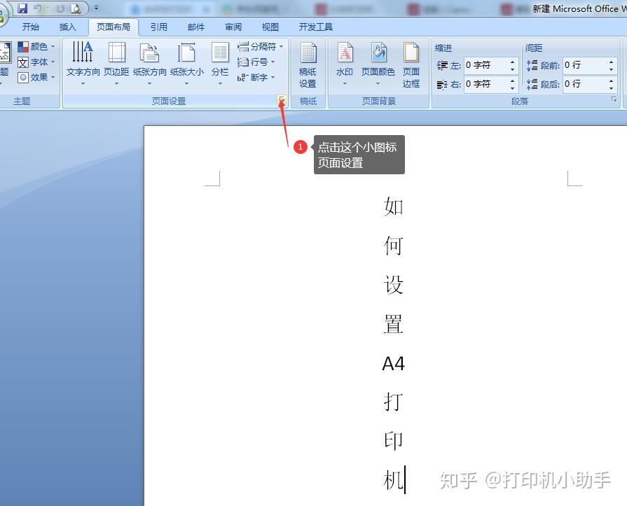This screenshot has height=506, width=627.
Task: Open the 文字方向 text direction tool
Action: [x=83, y=64]
